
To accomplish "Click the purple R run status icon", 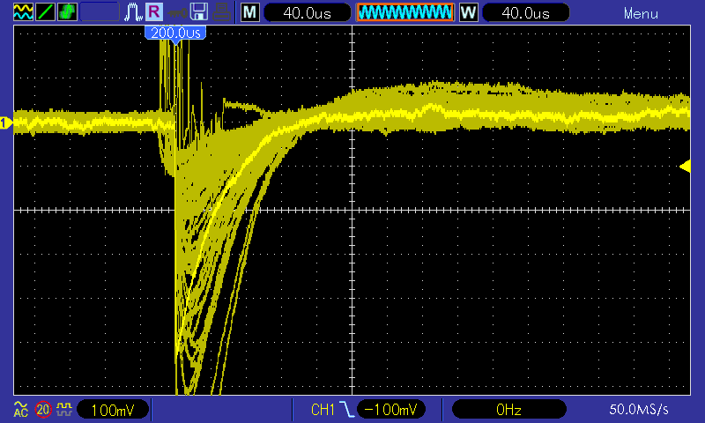I will 154,11.
